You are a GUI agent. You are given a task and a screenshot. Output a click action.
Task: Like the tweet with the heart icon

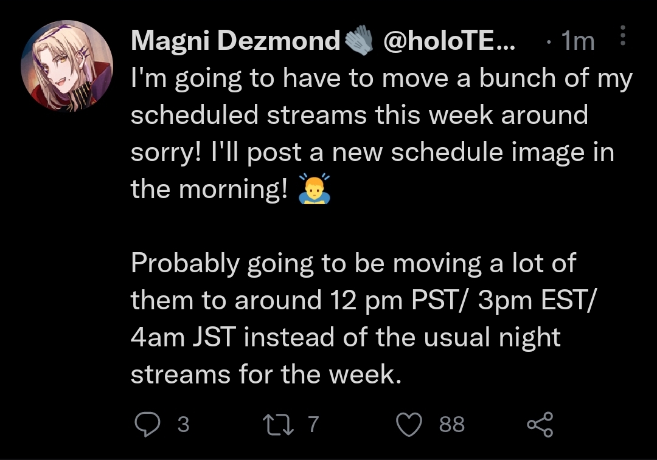(x=410, y=424)
